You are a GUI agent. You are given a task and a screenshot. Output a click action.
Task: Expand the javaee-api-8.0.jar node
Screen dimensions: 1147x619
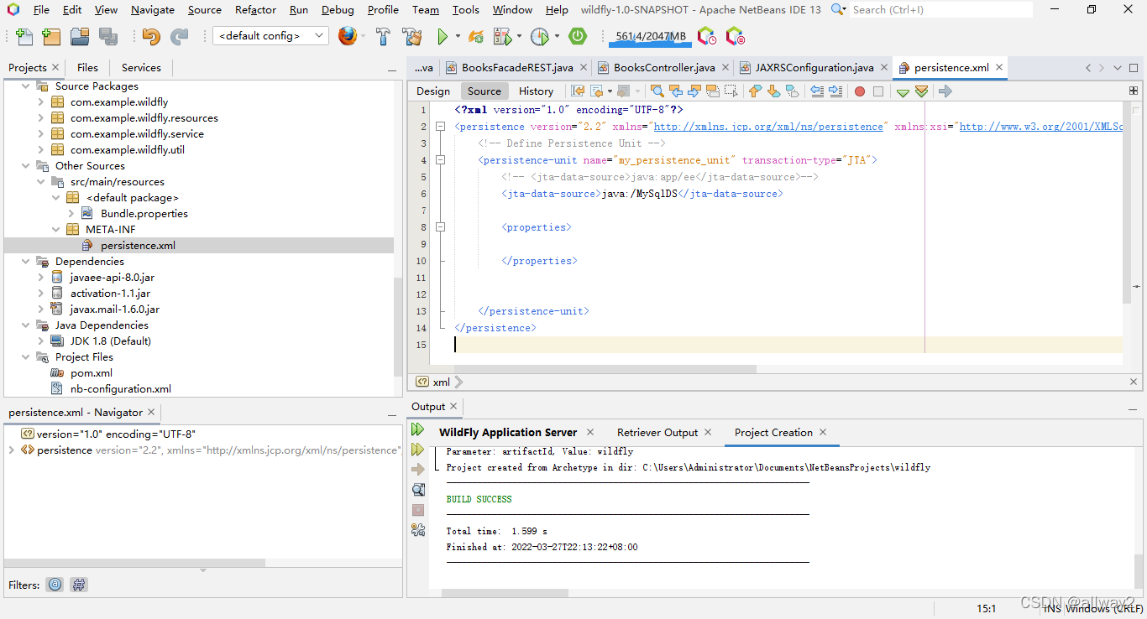coord(40,278)
